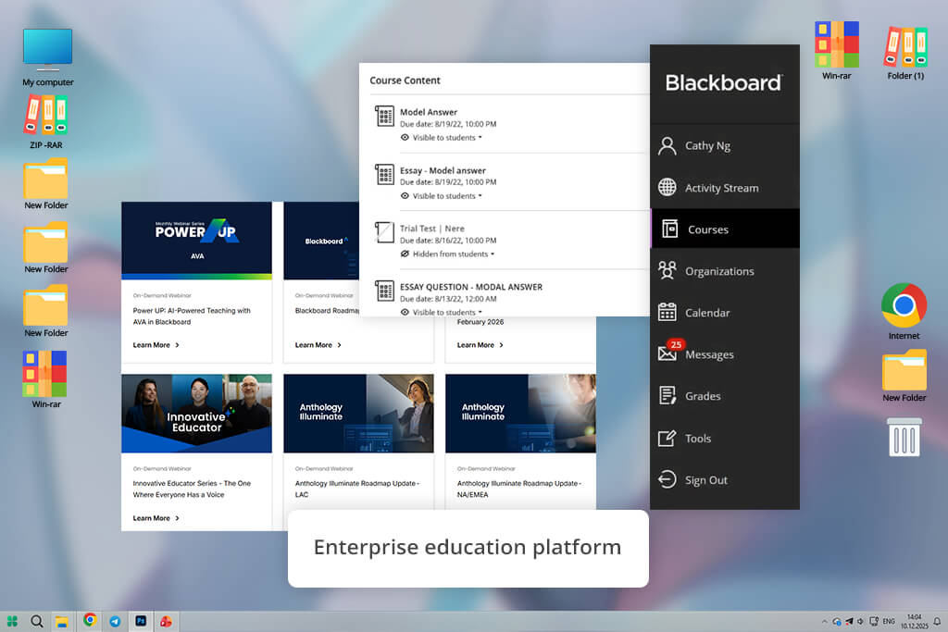Open Grades in sidebar
This screenshot has height=632, width=948.
point(725,396)
